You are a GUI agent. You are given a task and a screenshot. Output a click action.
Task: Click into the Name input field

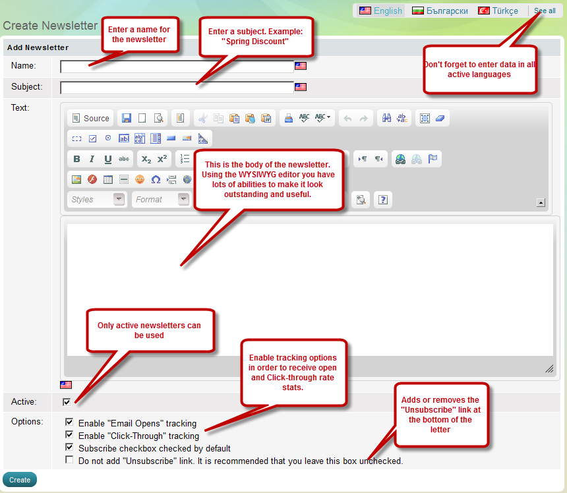pos(176,67)
